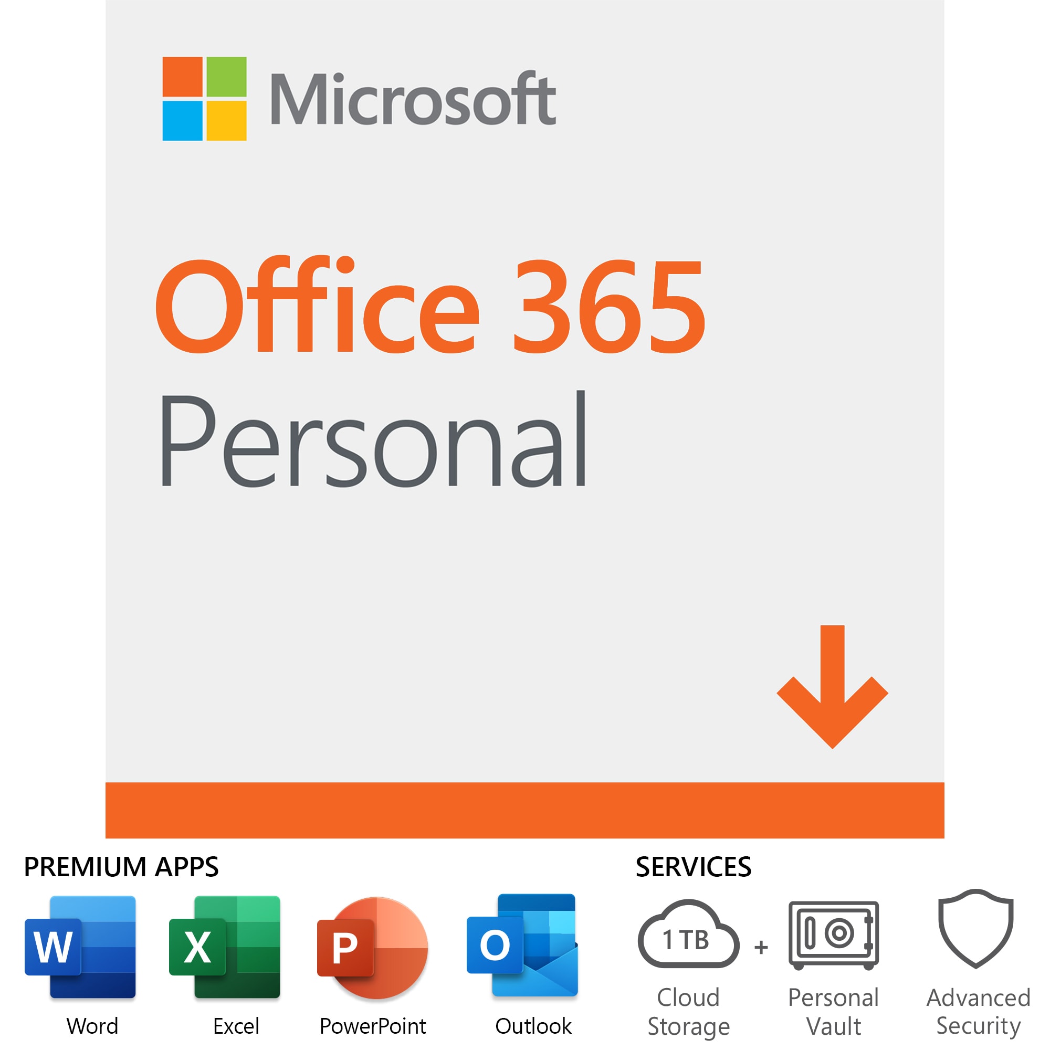Select the Personal Vault safe icon
Image resolution: width=1050 pixels, height=1050 pixels.
coord(834,935)
